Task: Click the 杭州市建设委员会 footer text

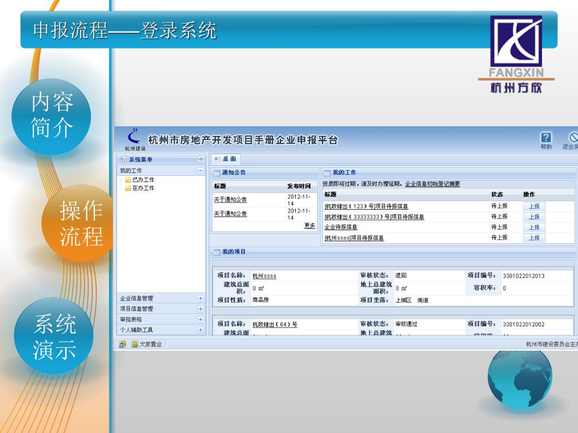Action: point(552,344)
